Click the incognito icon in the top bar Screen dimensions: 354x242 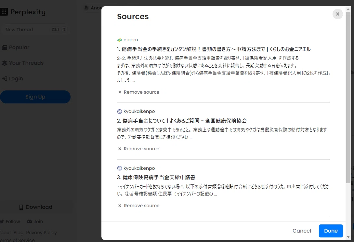(x=86, y=8)
